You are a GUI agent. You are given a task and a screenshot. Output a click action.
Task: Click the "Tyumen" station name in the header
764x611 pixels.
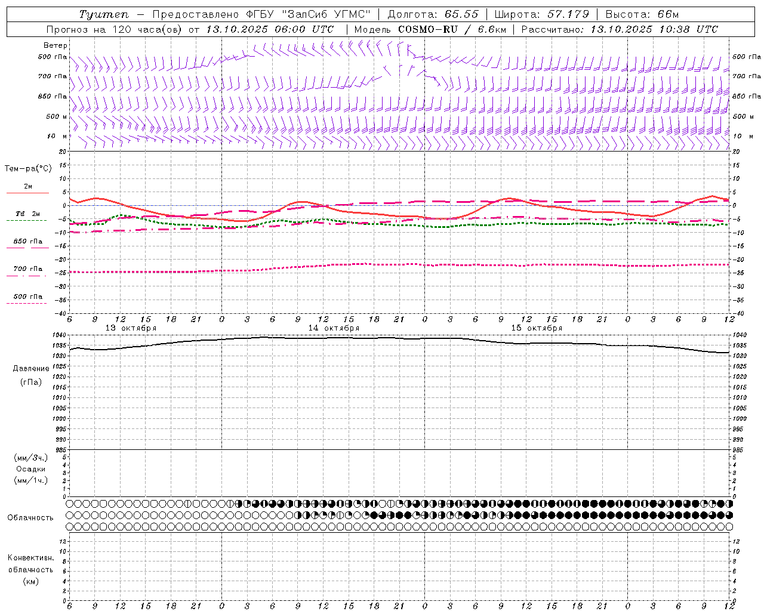[103, 15]
